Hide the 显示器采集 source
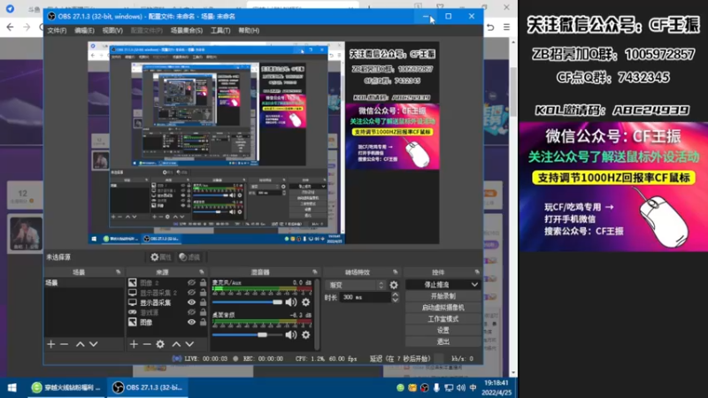Image resolution: width=708 pixels, height=398 pixels. click(x=191, y=302)
